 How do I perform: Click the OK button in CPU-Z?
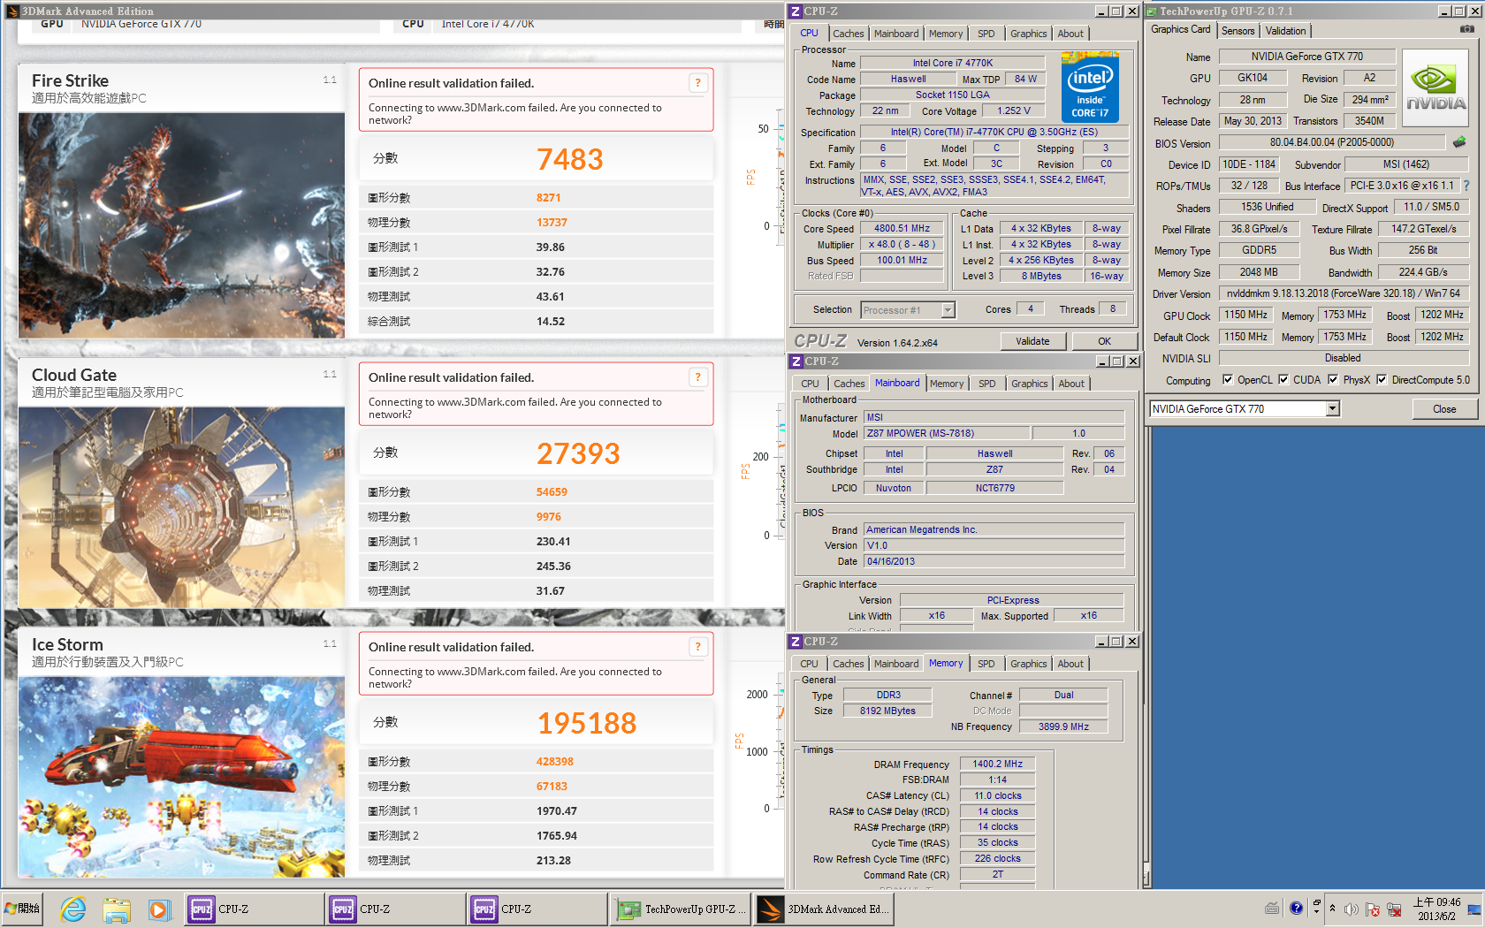[1104, 341]
